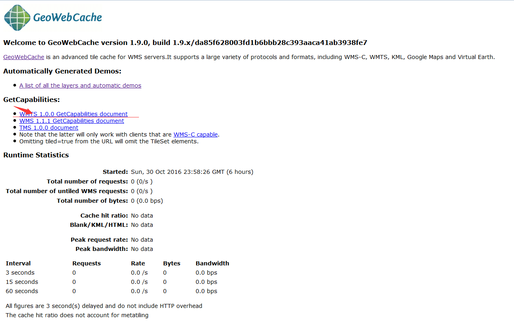Image resolution: width=514 pixels, height=324 pixels.
Task: Click the Interval column header
Action: [18, 263]
